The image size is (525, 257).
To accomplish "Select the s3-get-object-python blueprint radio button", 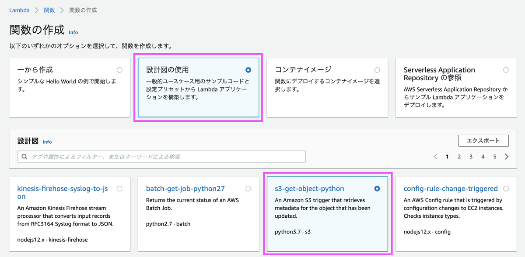I will tap(377, 188).
